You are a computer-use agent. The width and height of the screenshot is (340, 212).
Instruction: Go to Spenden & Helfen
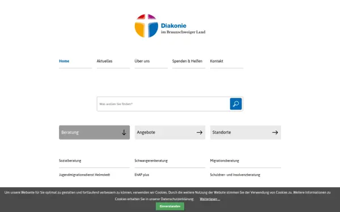pos(187,61)
